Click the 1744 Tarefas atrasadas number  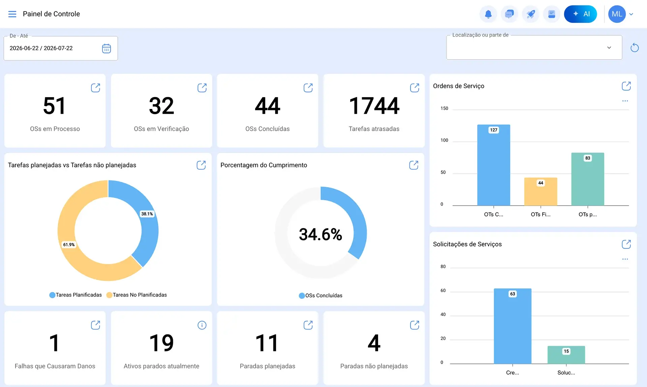click(x=374, y=106)
